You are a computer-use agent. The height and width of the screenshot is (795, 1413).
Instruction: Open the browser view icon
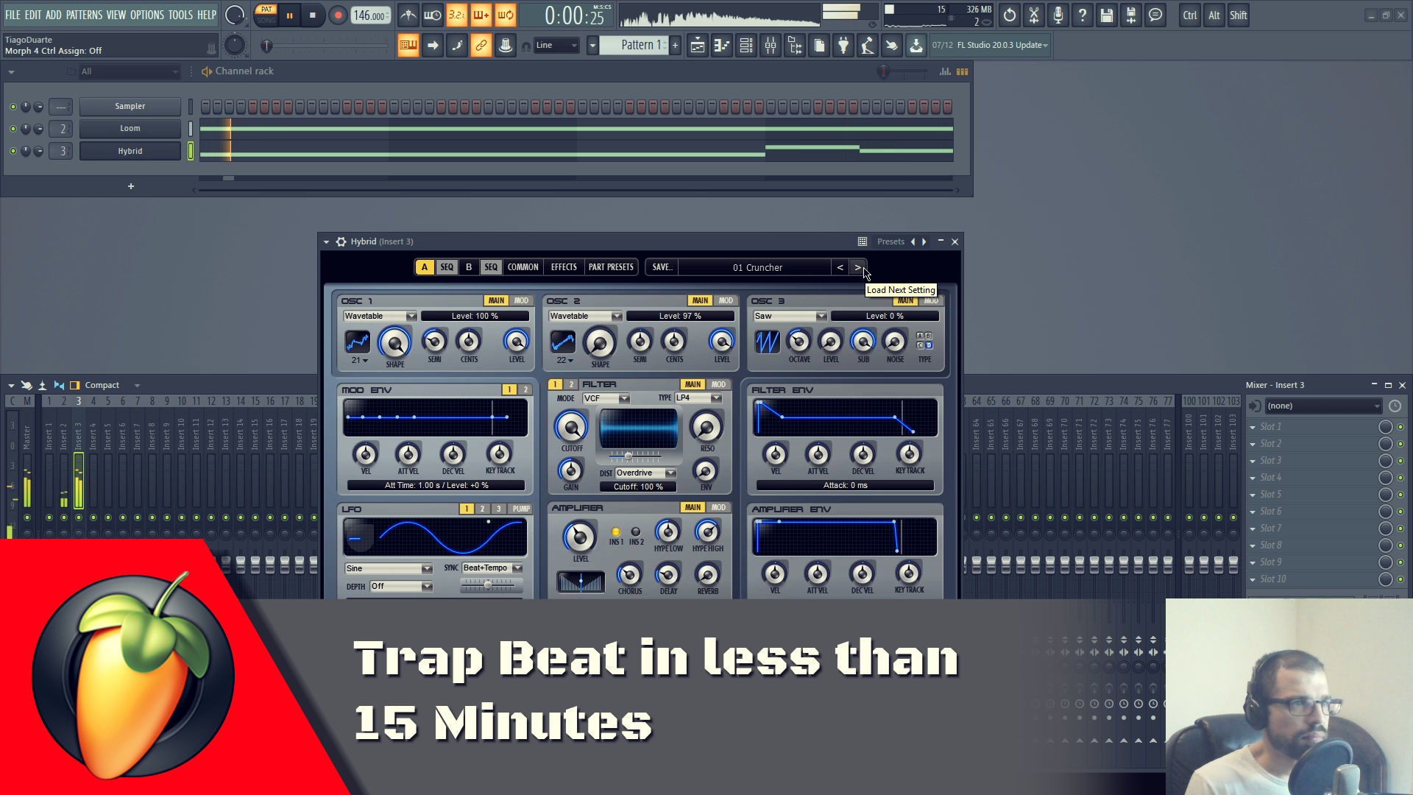pos(795,46)
